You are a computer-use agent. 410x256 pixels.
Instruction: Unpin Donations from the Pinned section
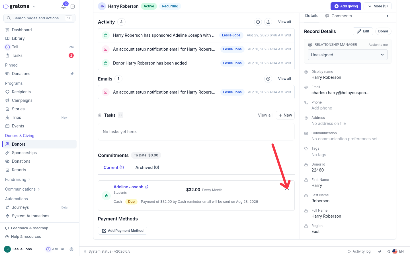click(x=72, y=74)
